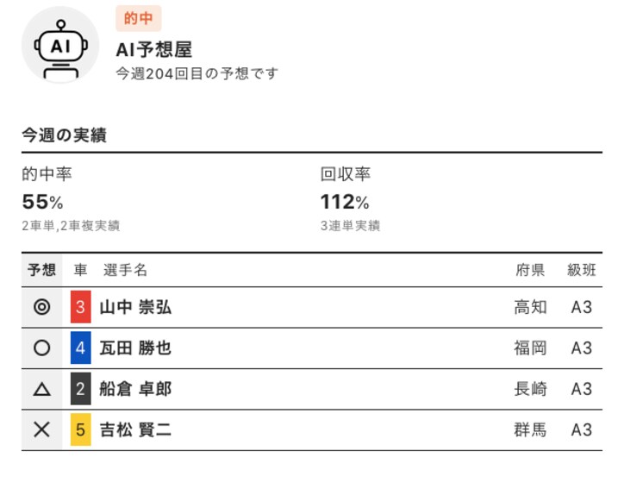Click the triangle prediction mark

point(41,389)
